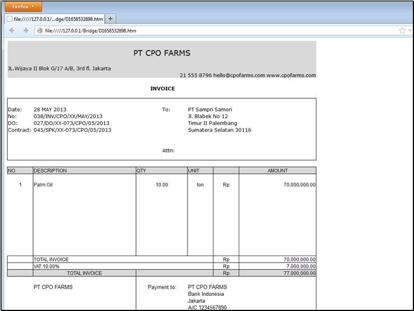Click the unit value ton
Viewport: 414px width, 311px height.
pyautogui.click(x=200, y=184)
